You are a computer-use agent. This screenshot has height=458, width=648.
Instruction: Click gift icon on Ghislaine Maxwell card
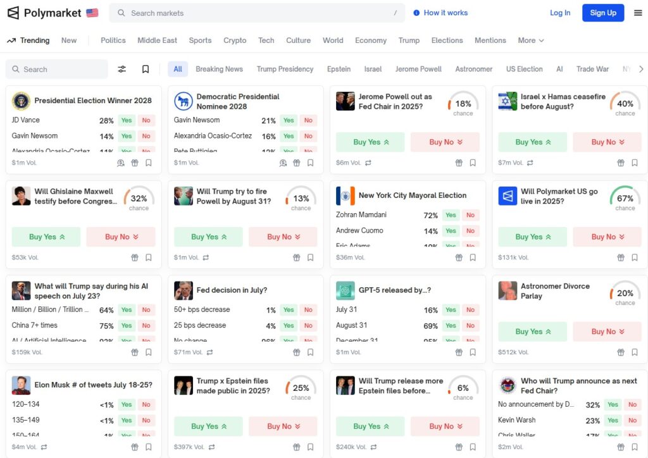click(x=135, y=257)
